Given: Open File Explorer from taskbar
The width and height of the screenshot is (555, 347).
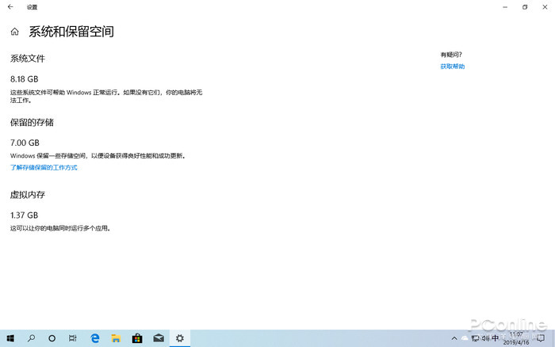Looking at the screenshot, I should (x=116, y=338).
